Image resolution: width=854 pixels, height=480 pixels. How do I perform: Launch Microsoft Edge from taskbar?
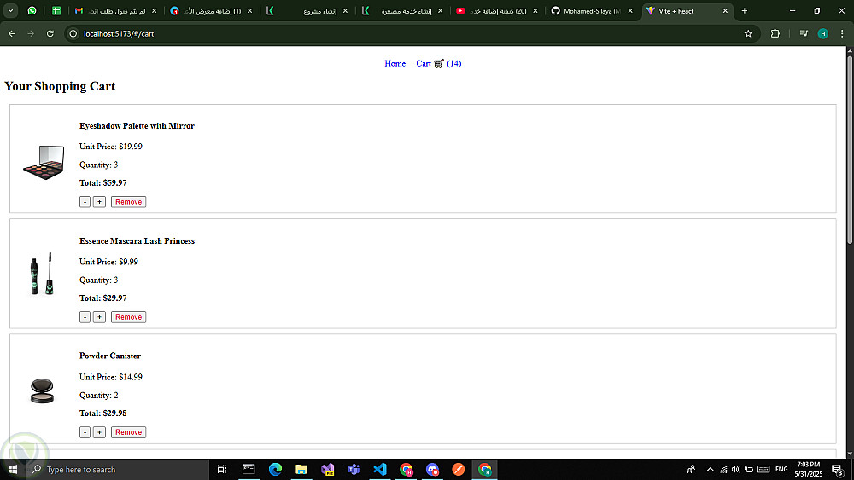click(x=275, y=469)
